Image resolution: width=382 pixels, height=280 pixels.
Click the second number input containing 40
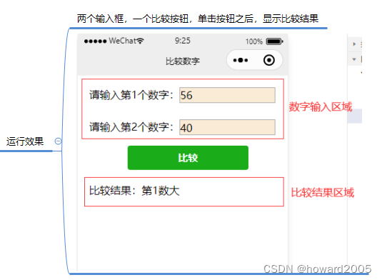point(227,127)
